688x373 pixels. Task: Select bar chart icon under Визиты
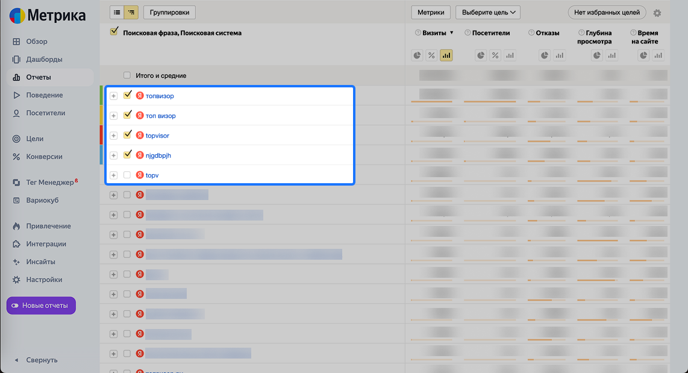446,55
